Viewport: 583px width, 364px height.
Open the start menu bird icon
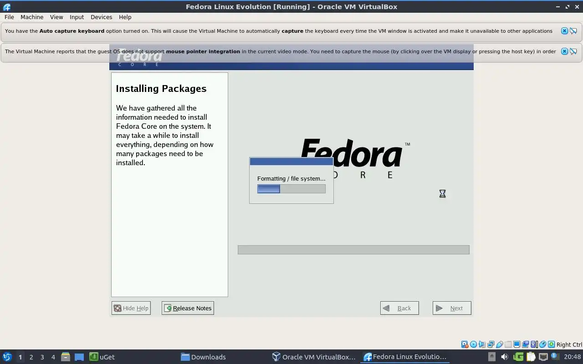[7, 357]
